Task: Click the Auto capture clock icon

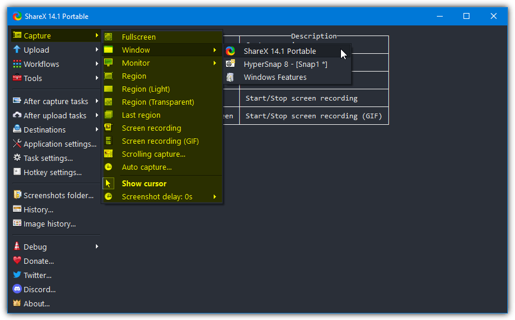Action: point(108,167)
